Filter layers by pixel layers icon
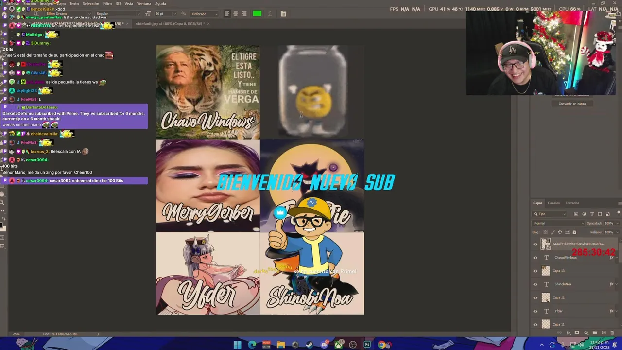Image resolution: width=622 pixels, height=350 pixels. point(576,214)
